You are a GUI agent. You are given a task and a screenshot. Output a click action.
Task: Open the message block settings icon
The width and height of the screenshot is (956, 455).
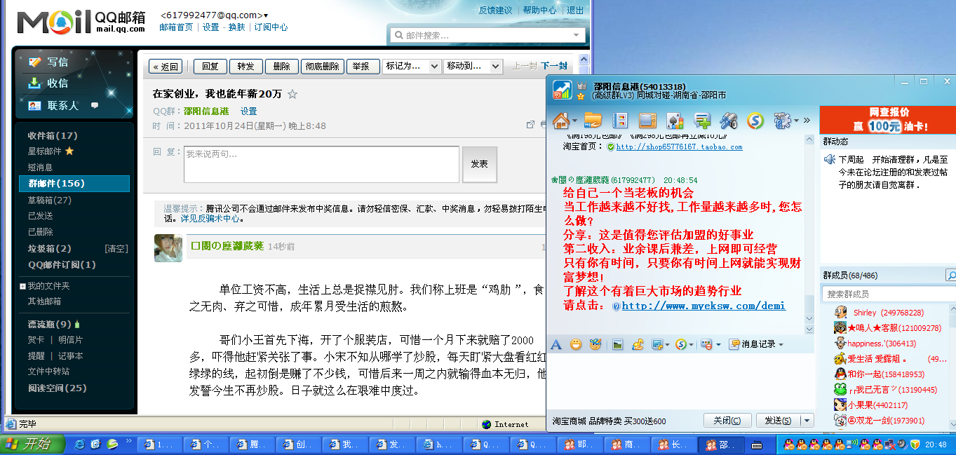(x=706, y=344)
